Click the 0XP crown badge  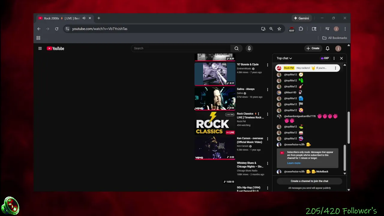pyautogui.click(x=325, y=58)
